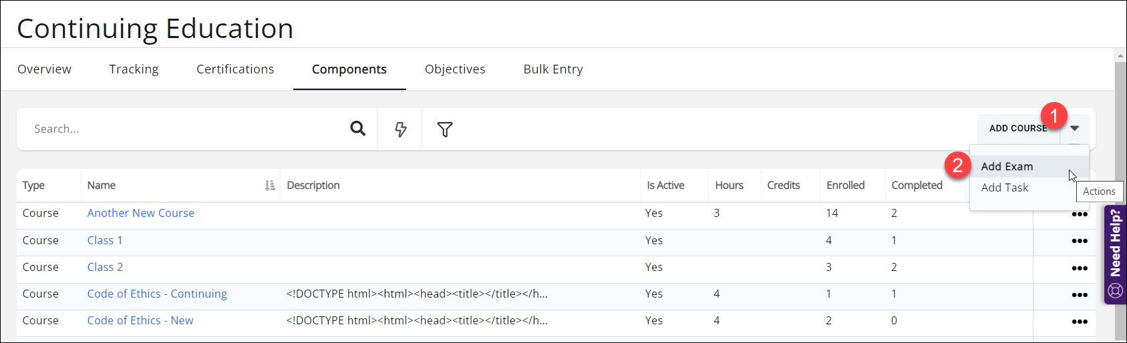Viewport: 1127px width, 343px height.
Task: Click the search magnifier icon
Action: point(358,129)
